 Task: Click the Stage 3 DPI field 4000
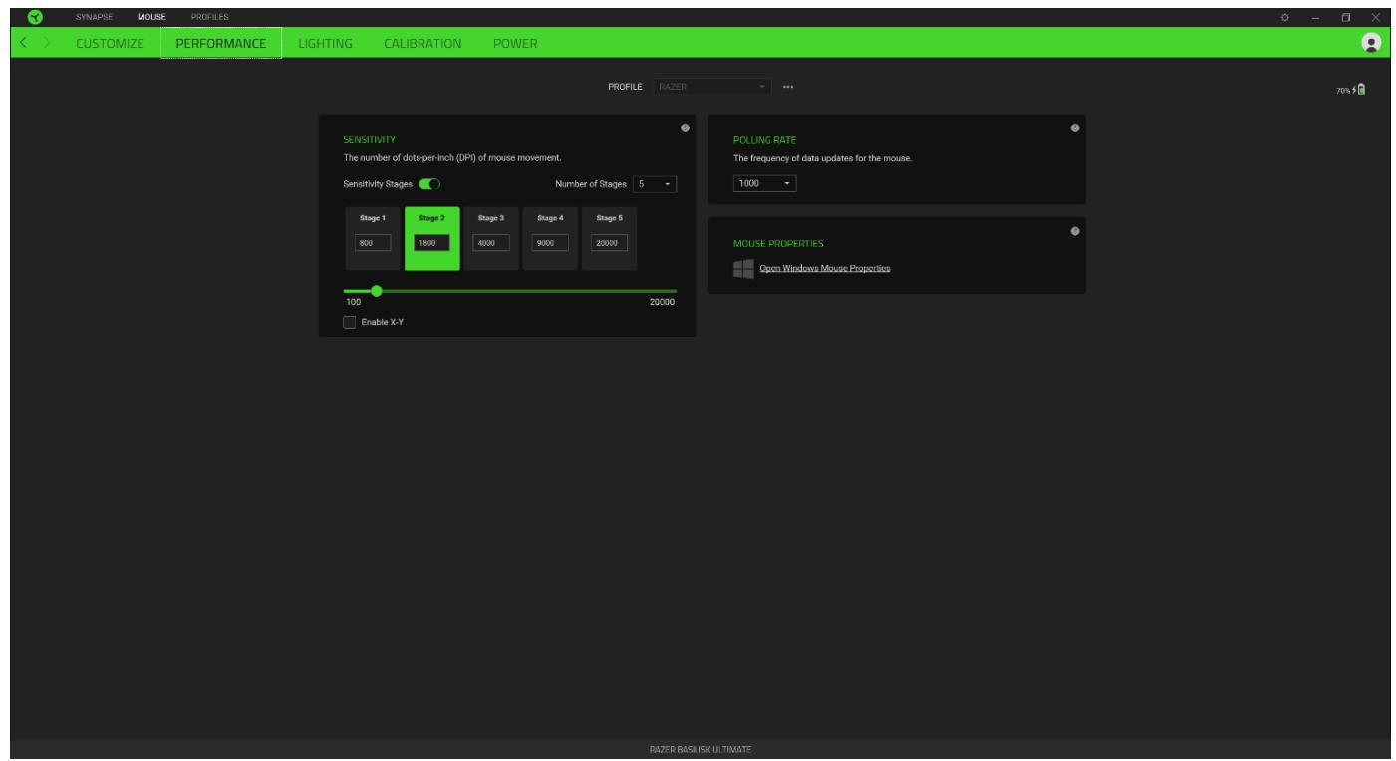[x=490, y=242]
